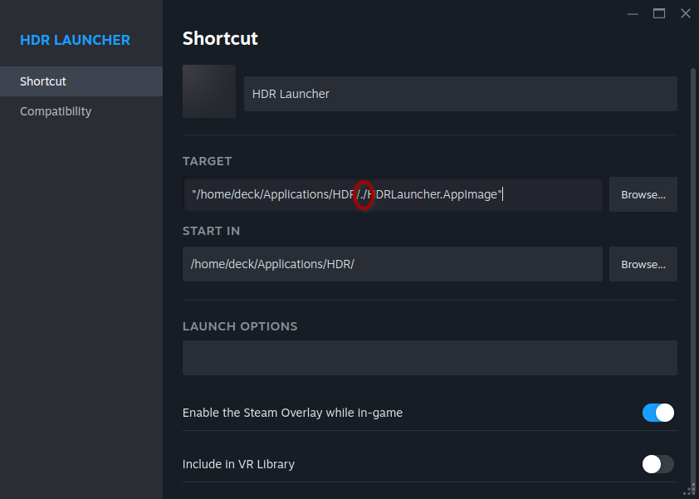Minimize the shortcut properties window
This screenshot has width=699, height=499.
click(632, 14)
